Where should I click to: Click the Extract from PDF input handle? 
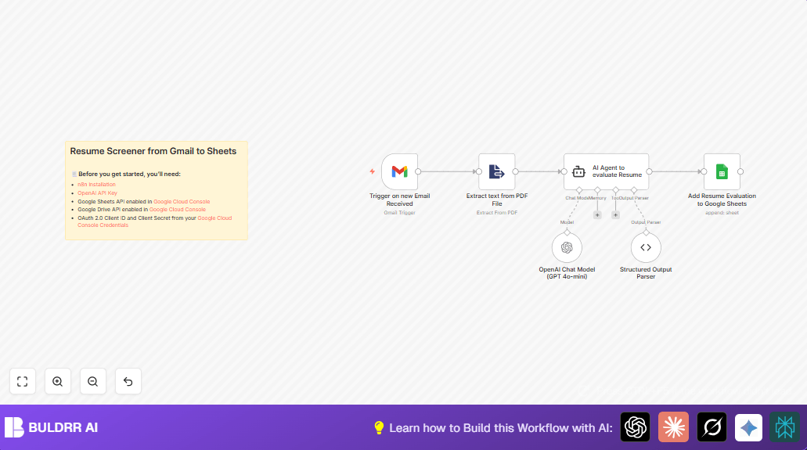(478, 171)
